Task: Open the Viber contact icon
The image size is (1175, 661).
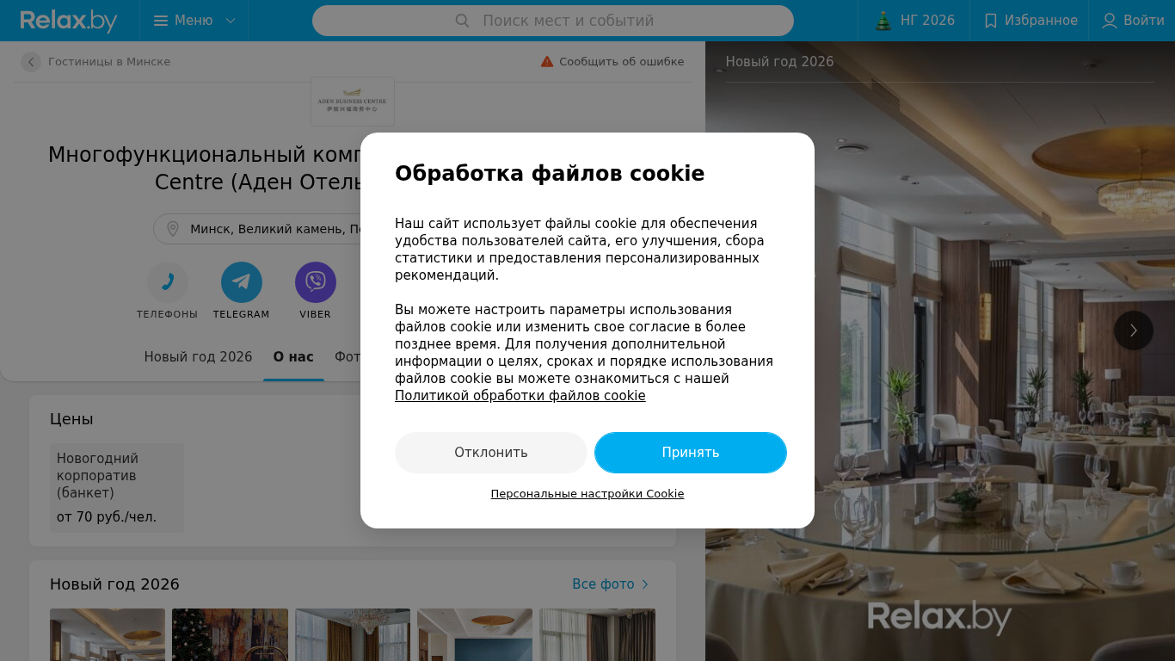Action: click(x=316, y=282)
